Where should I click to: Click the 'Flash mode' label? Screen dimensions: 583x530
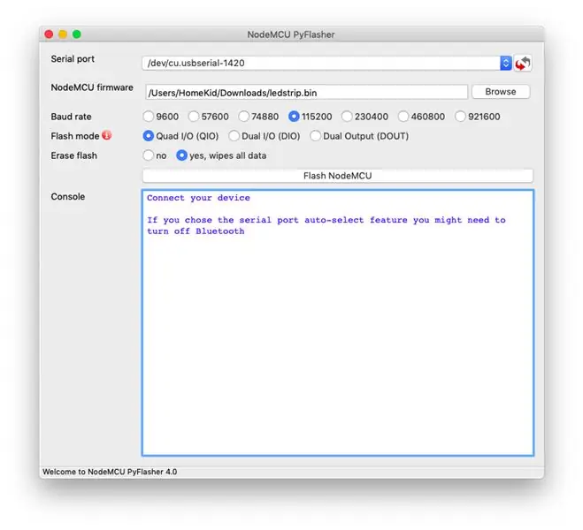tap(75, 136)
